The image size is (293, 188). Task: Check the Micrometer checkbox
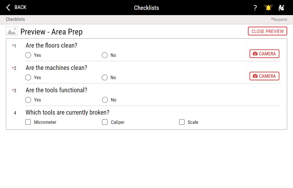pos(28,122)
